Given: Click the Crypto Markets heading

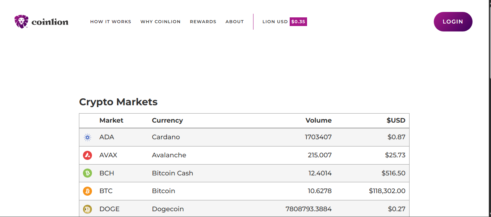Looking at the screenshot, I should click(118, 102).
